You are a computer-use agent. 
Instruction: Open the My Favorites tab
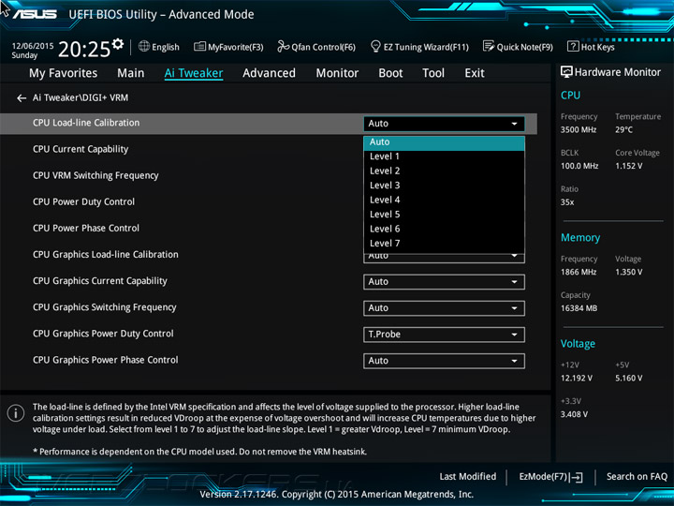[64, 73]
